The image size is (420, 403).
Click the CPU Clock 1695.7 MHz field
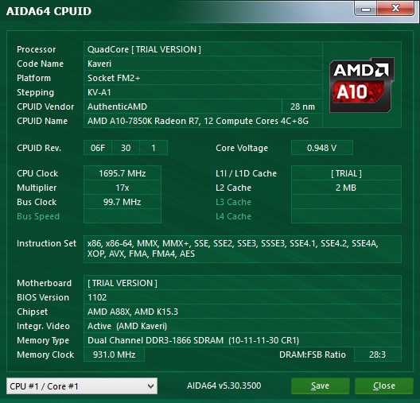(122, 173)
